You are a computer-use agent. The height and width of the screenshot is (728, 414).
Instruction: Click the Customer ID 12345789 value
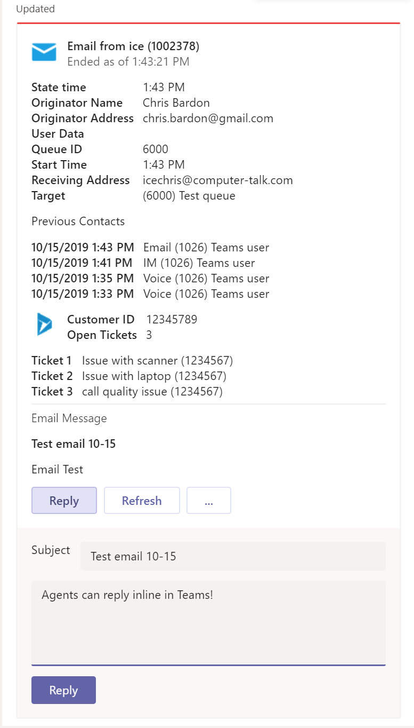(172, 320)
